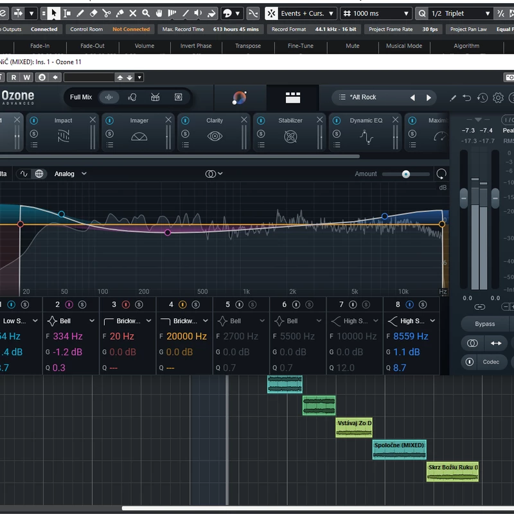Click the Write automation W button
The image size is (514, 514).
(x=26, y=77)
